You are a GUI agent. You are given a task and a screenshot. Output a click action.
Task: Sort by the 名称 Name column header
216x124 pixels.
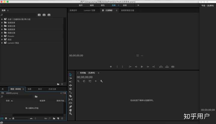point(8,101)
